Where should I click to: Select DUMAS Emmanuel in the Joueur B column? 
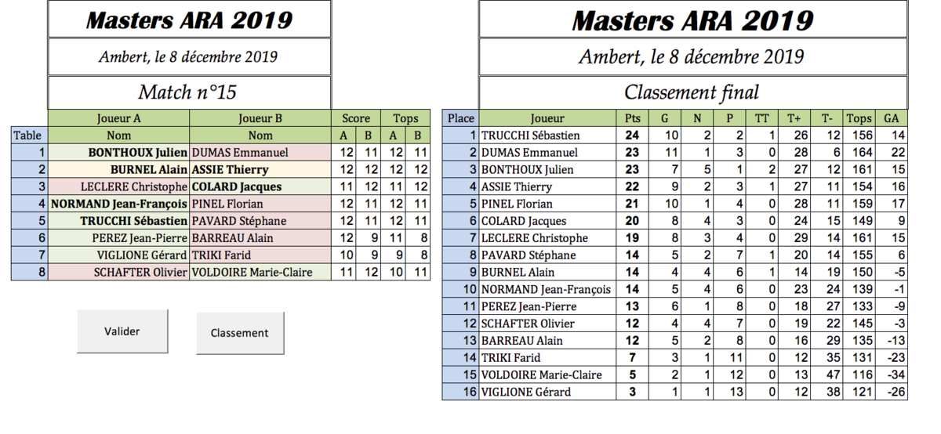260,152
